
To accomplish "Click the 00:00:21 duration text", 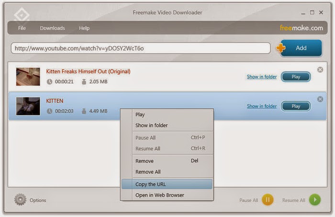I will (64, 81).
